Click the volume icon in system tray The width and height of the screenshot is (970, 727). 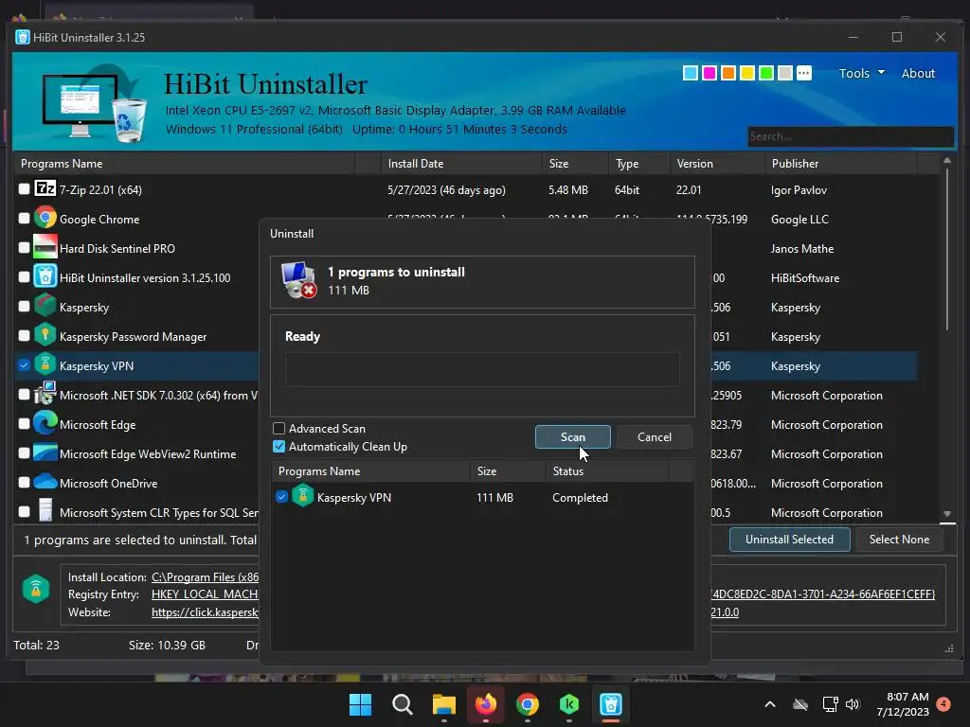point(853,704)
